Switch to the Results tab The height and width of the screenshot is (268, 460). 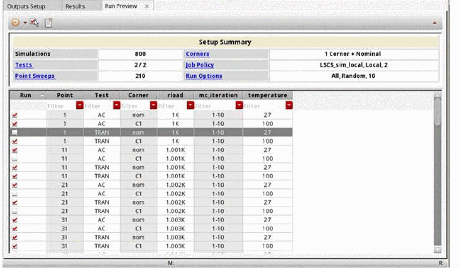pyautogui.click(x=75, y=6)
